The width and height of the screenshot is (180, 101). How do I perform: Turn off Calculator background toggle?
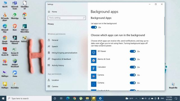(133, 67)
